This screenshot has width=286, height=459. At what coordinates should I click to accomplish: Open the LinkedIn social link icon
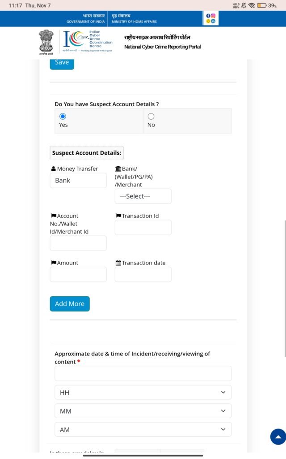[213, 21]
